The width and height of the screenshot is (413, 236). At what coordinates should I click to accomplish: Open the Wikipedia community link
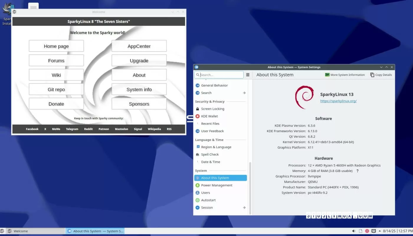154,129
